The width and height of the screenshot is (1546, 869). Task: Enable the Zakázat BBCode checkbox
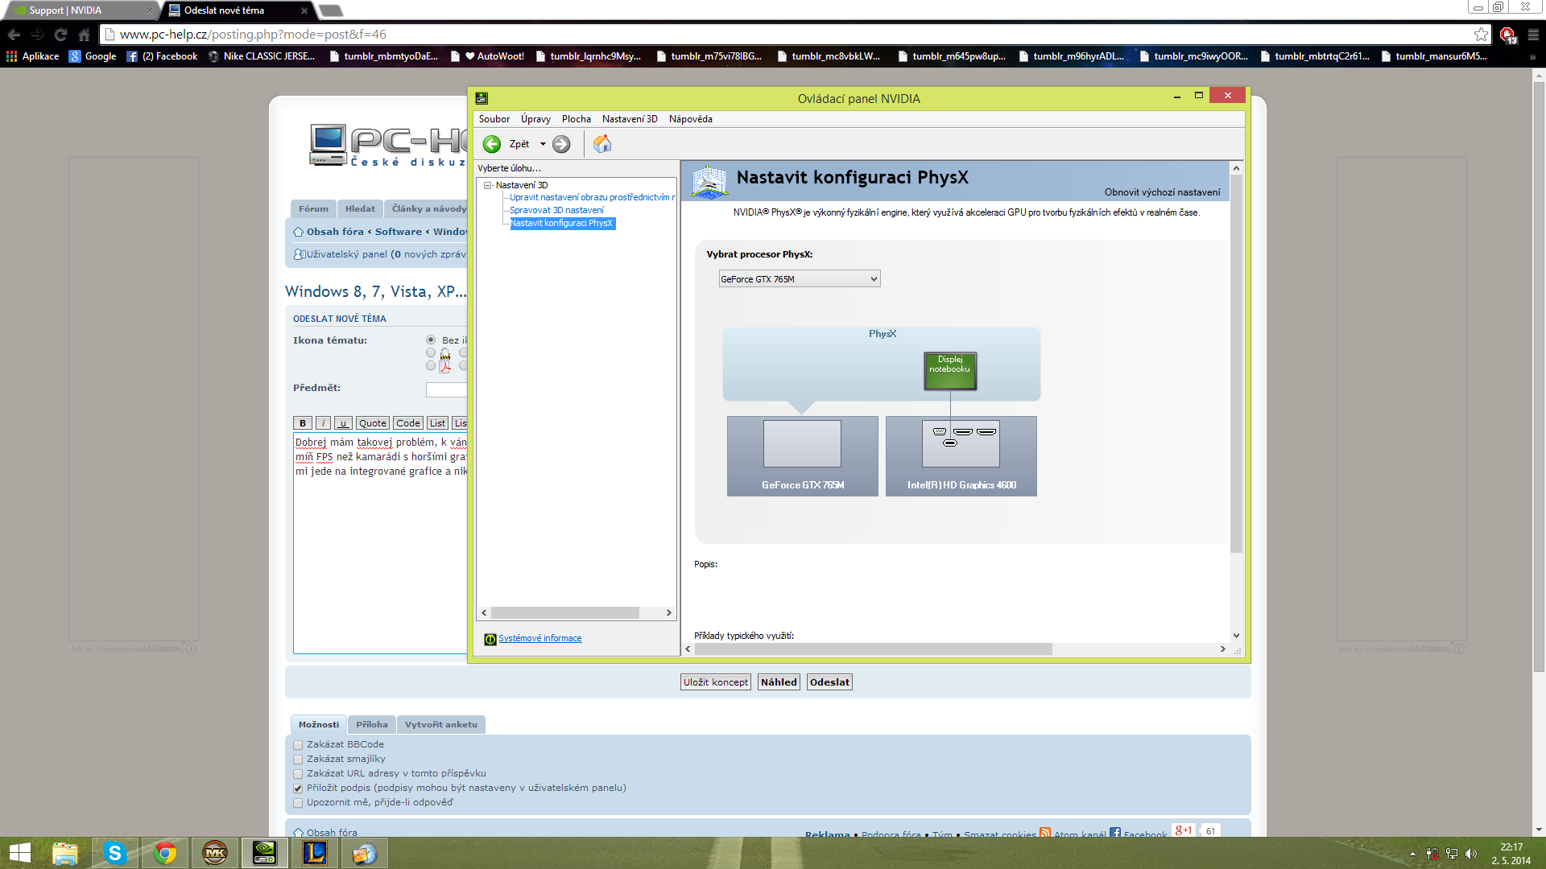(298, 745)
